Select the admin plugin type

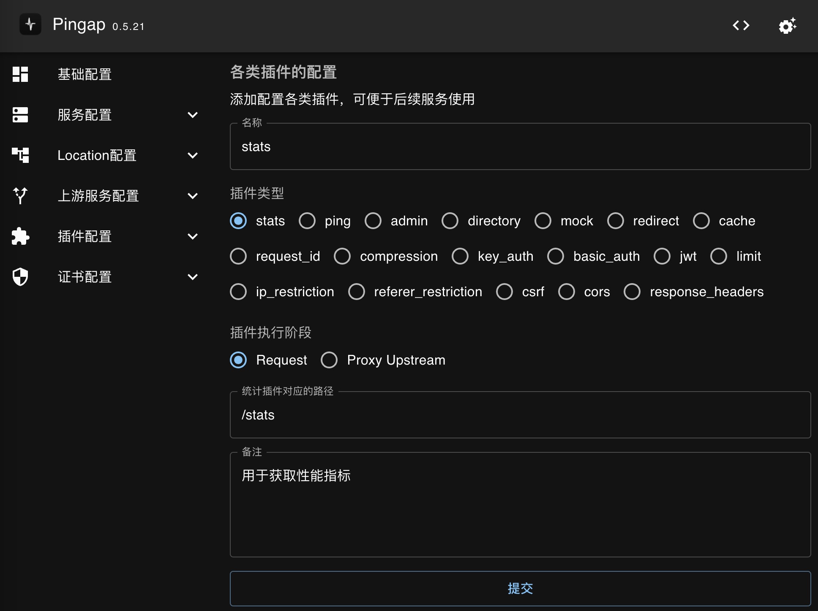pyautogui.click(x=373, y=221)
